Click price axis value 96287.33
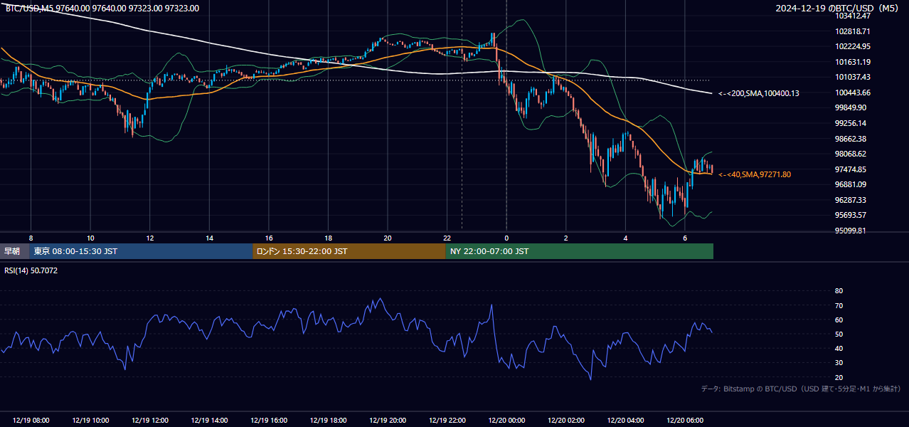 point(851,200)
